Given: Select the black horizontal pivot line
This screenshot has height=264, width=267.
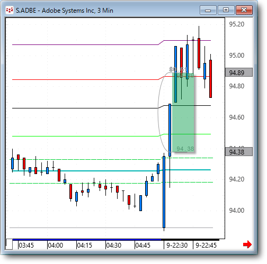Looking at the screenshot, I should pos(85,108).
